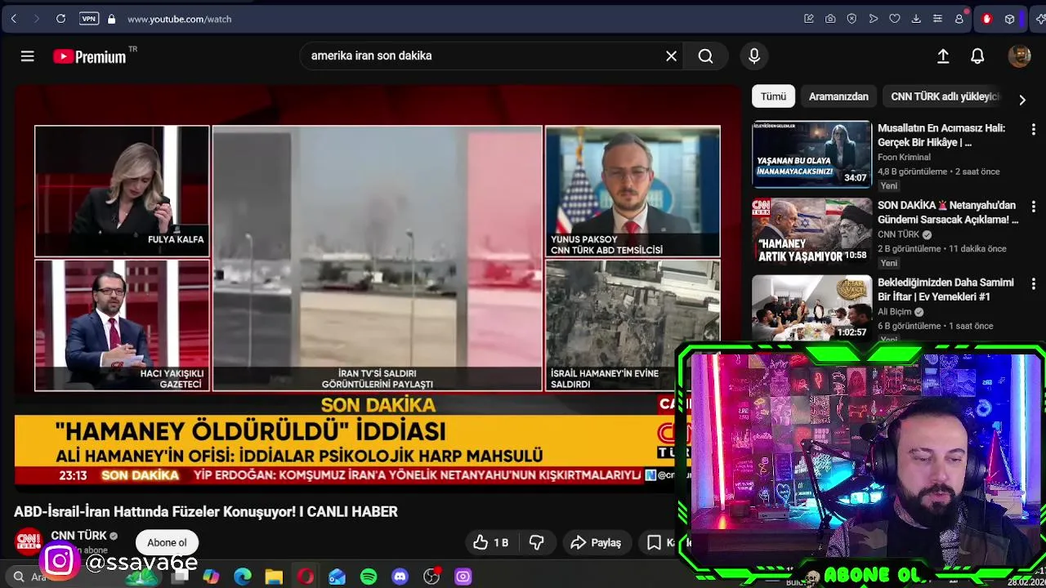
Task: Open the red hand adblock extension
Action: tap(986, 19)
